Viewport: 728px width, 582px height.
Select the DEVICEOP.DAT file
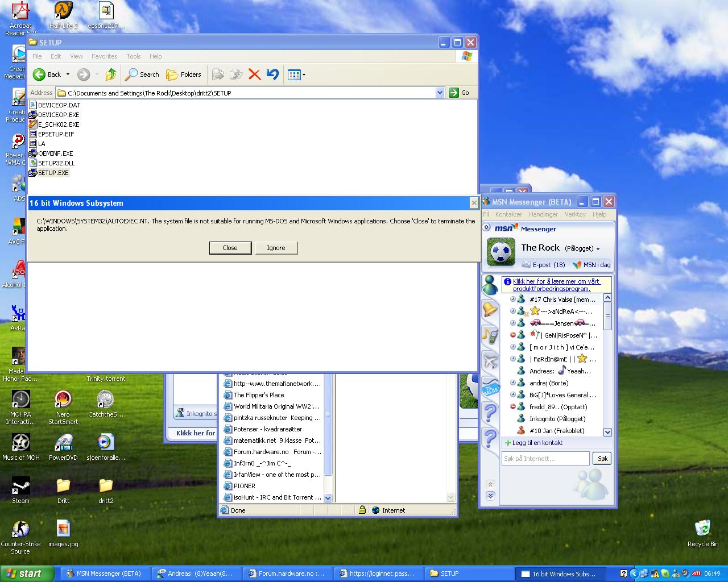coord(55,105)
